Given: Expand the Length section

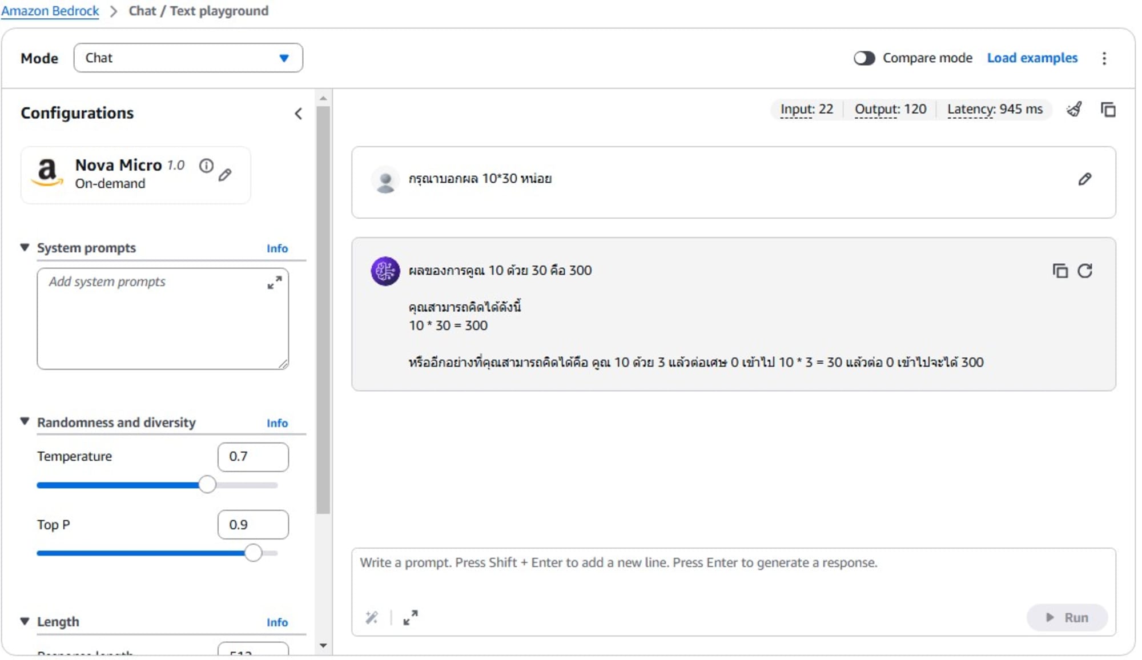Looking at the screenshot, I should pyautogui.click(x=27, y=622).
